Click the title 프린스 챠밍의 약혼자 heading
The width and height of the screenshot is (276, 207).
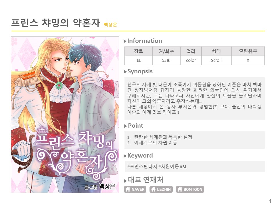[x=55, y=23]
